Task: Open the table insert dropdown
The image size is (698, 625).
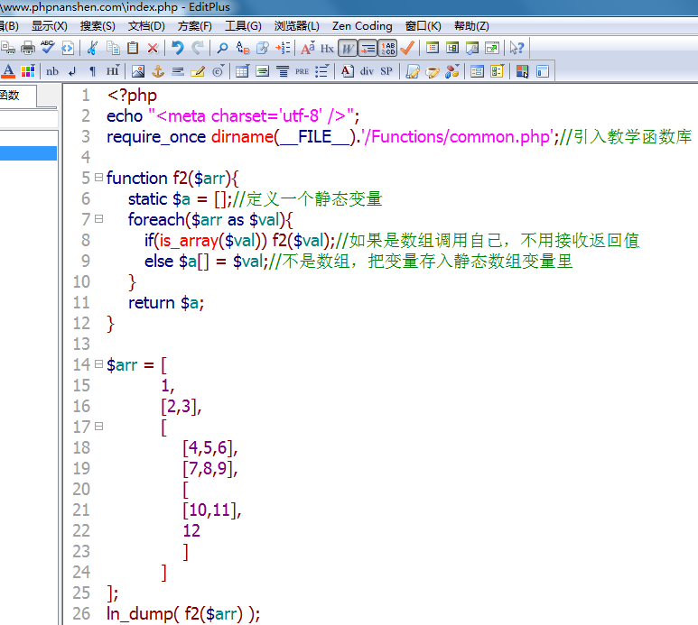Action: click(242, 71)
